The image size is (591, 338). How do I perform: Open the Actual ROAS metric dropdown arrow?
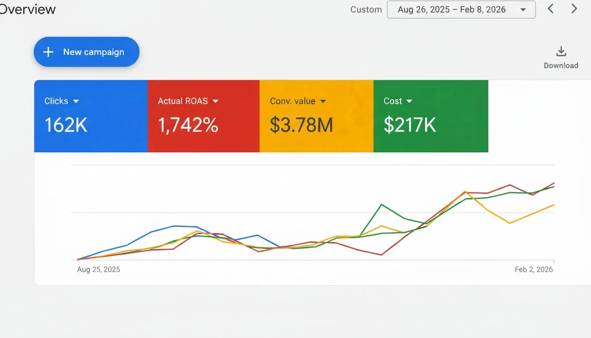click(x=215, y=101)
